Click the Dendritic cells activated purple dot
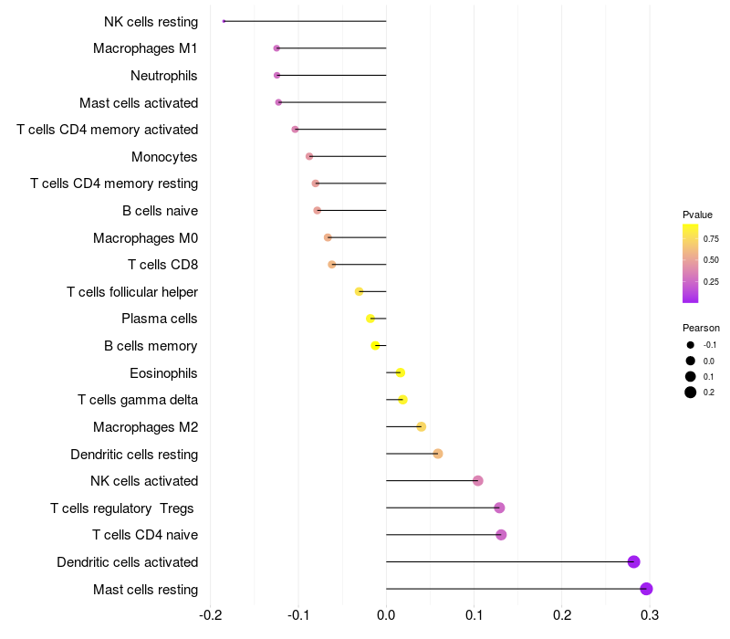Viewport: 730px width, 639px height. pyautogui.click(x=634, y=562)
